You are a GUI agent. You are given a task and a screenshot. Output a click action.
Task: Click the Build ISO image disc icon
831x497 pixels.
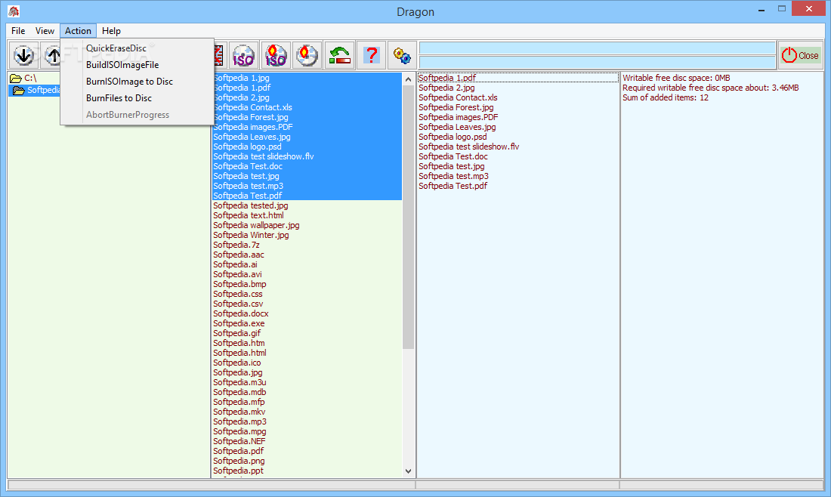pyautogui.click(x=243, y=55)
